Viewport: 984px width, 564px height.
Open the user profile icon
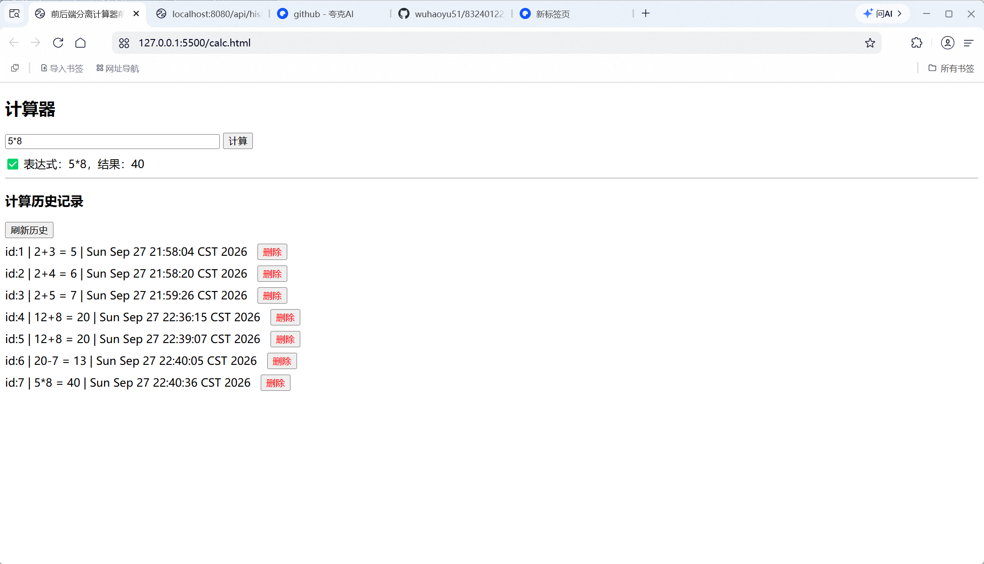[947, 43]
